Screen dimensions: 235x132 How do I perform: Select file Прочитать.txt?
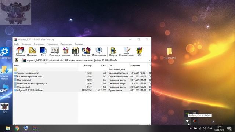(x=82, y=80)
